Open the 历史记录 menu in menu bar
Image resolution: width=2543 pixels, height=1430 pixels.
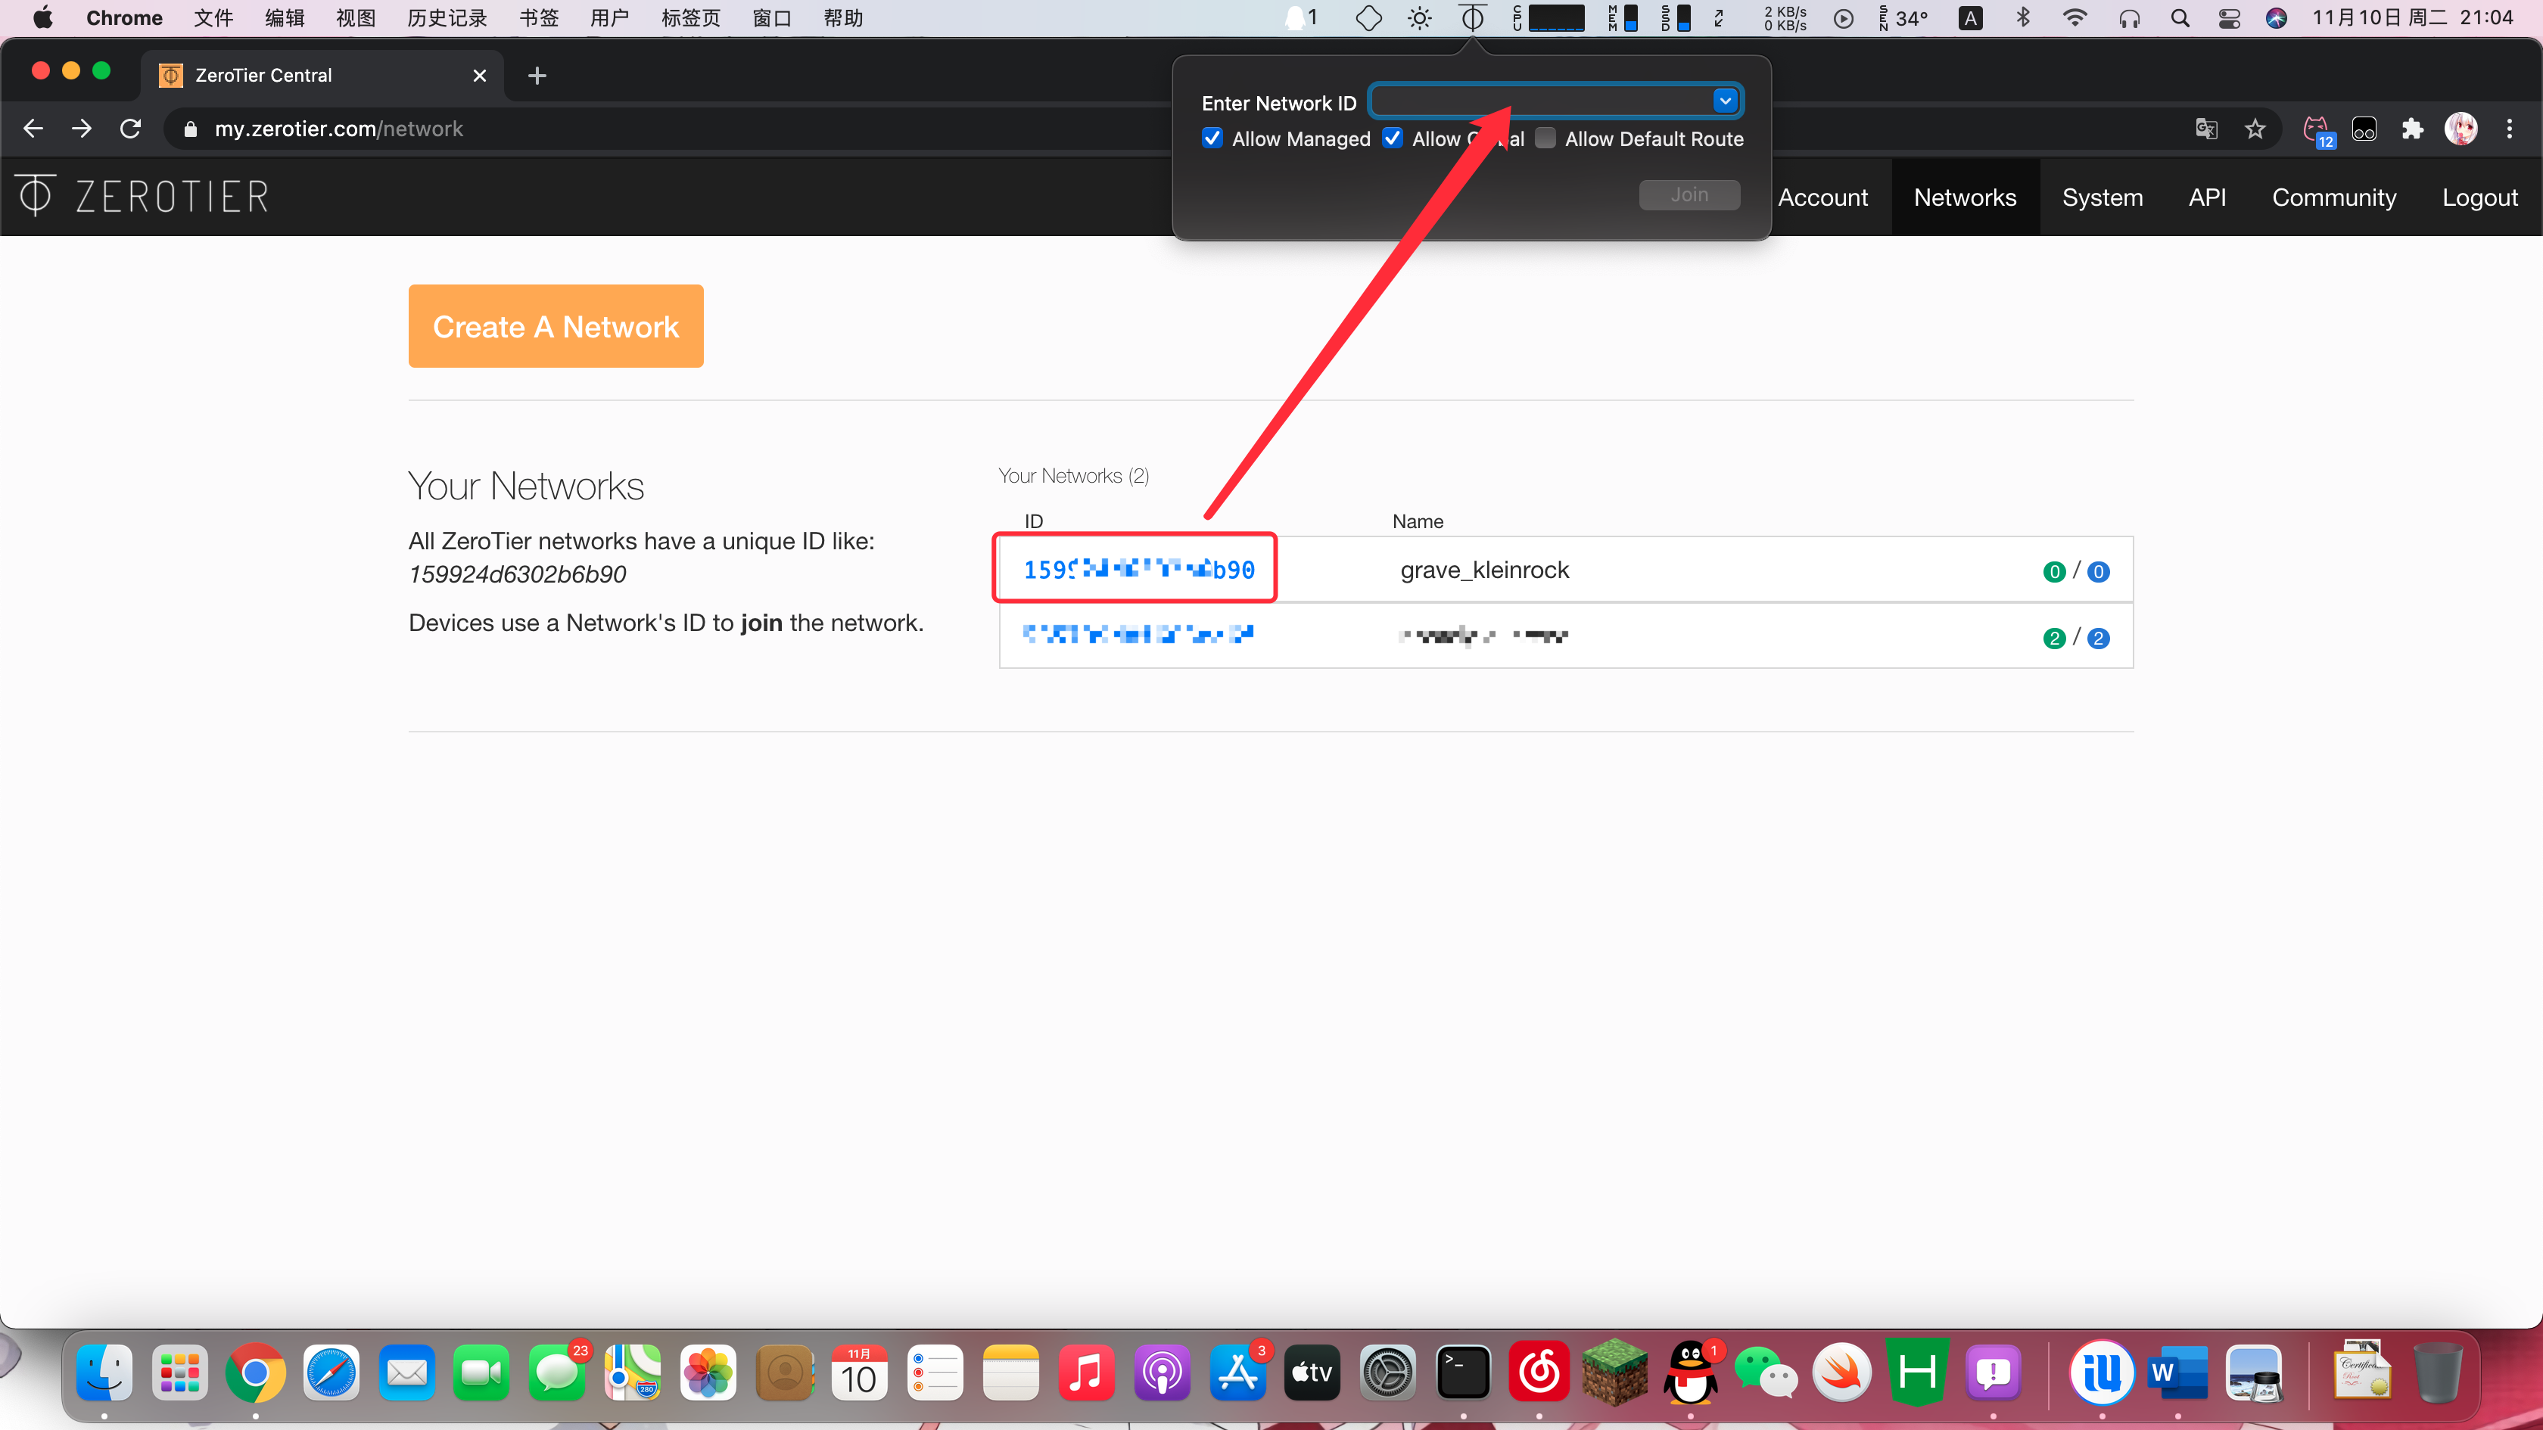point(447,17)
